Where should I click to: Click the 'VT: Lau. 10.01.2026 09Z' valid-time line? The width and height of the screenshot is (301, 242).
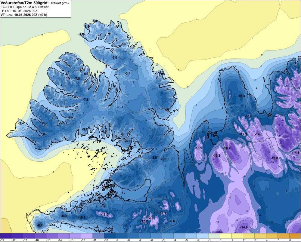coord(19,15)
